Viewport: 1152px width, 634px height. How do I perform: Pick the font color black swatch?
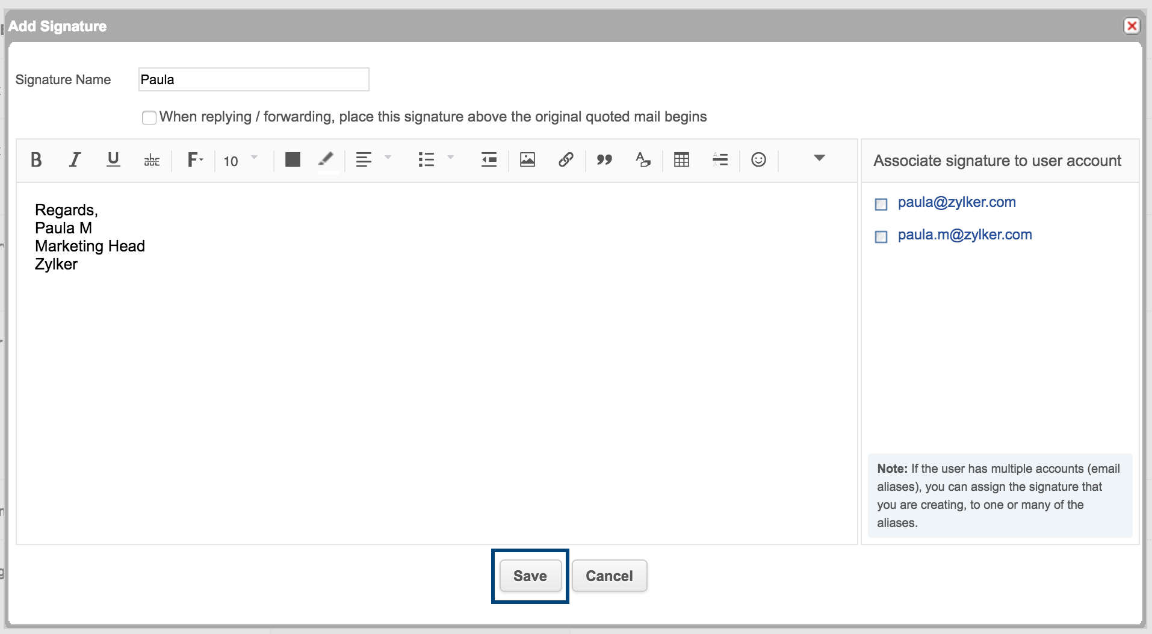click(293, 160)
